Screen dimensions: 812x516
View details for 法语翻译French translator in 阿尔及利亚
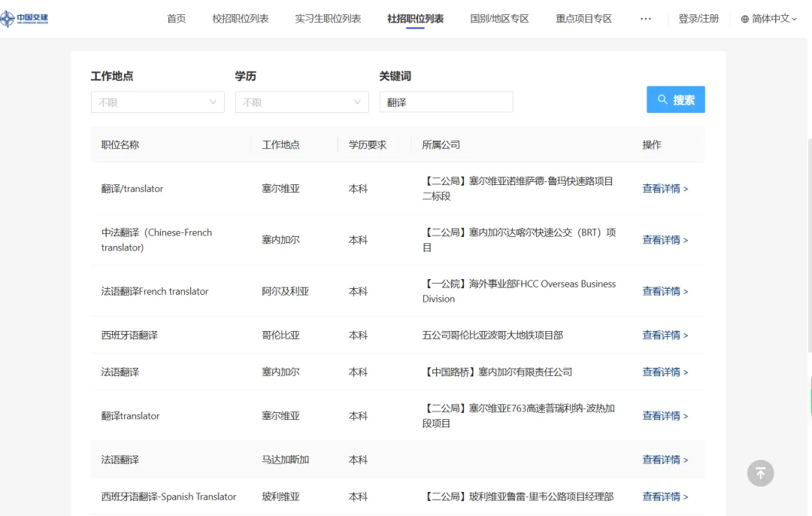665,291
